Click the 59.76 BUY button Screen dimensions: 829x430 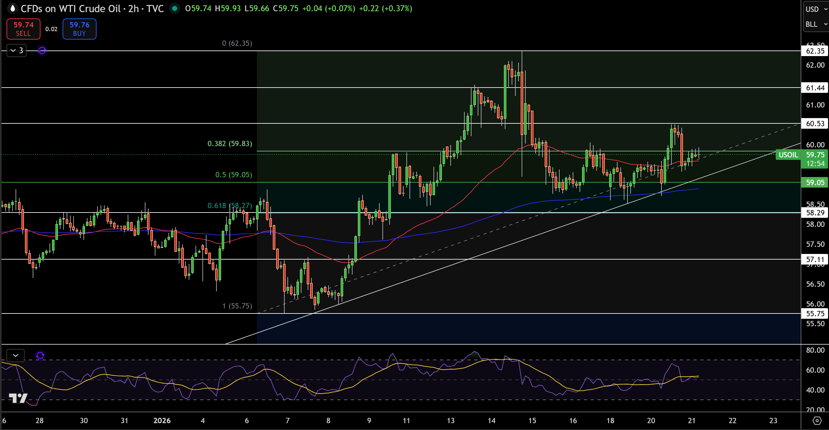click(x=79, y=29)
